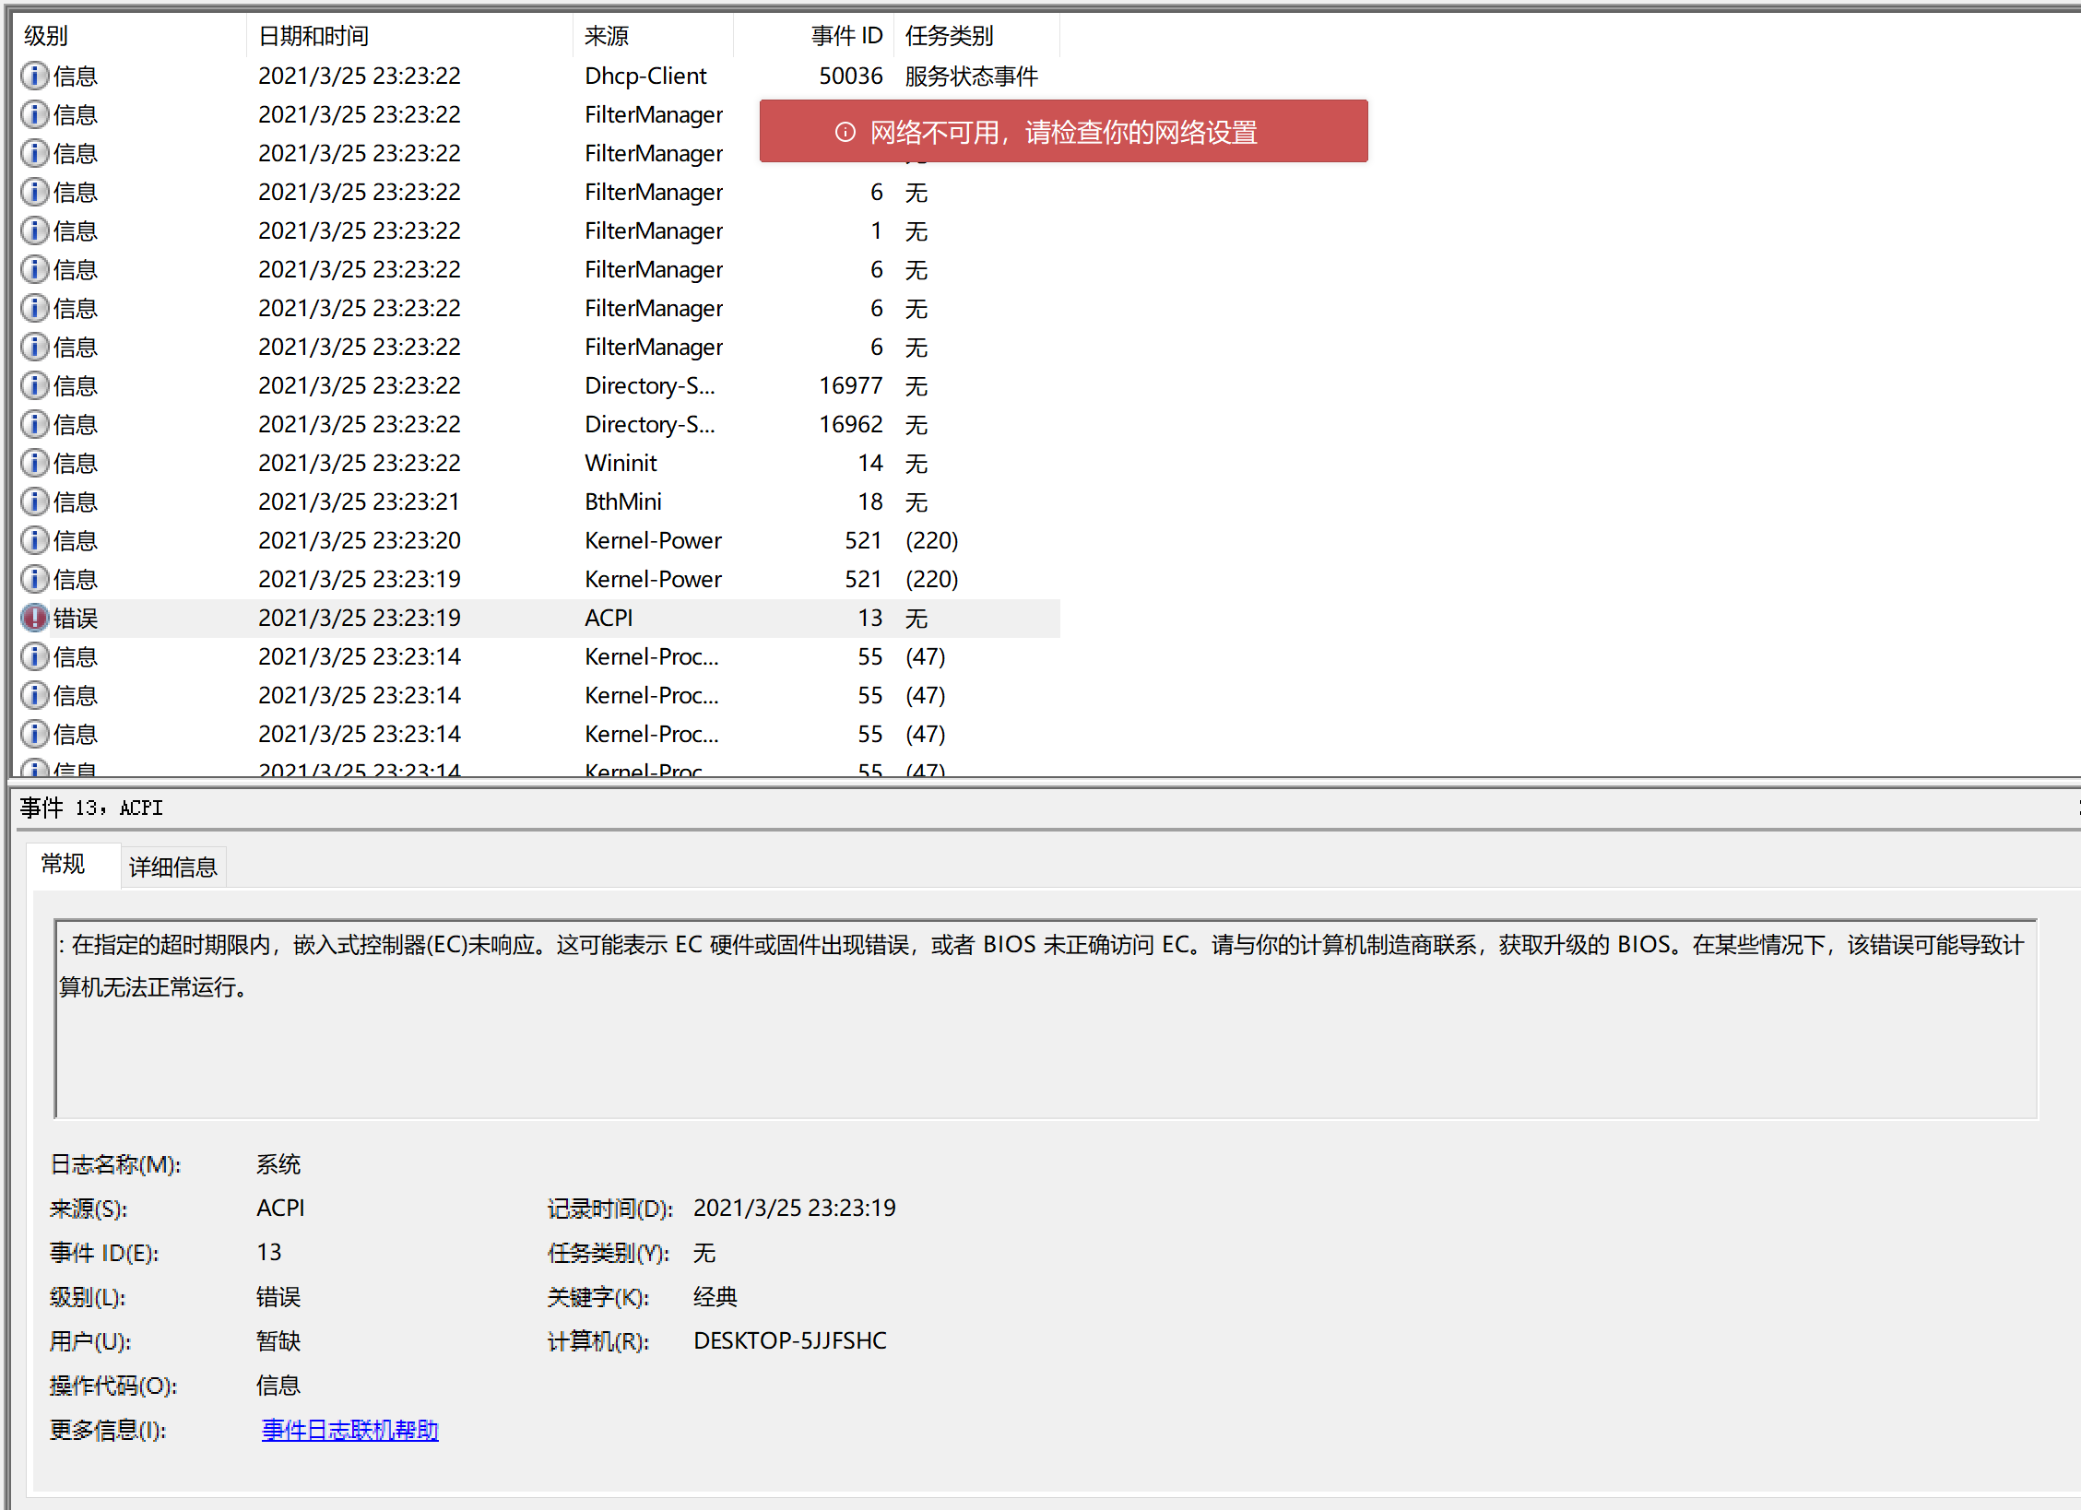
Task: Open the 事件日志联机帮助 link
Action: click(x=349, y=1430)
